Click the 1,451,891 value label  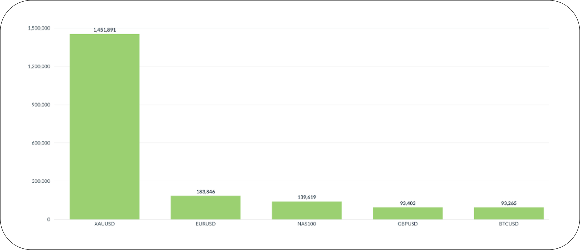[104, 30]
